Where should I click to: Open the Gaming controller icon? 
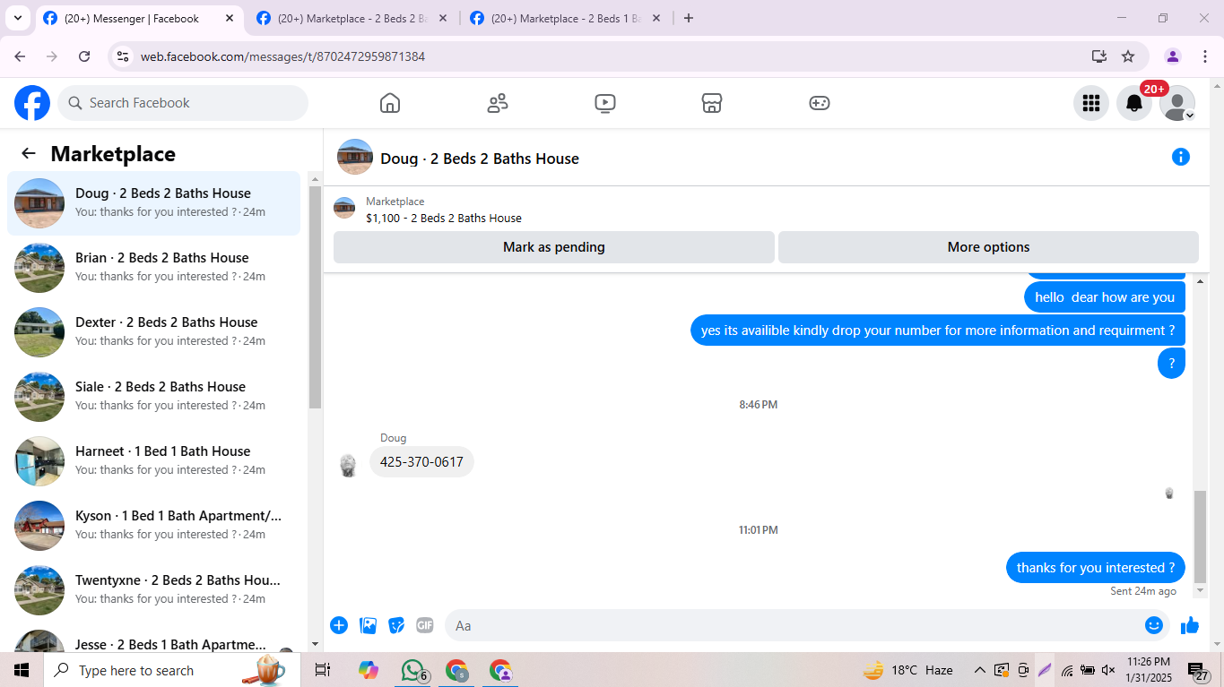820,103
